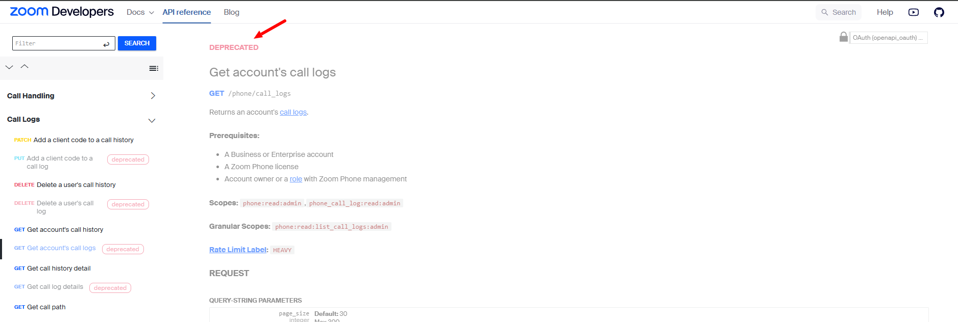This screenshot has height=322, width=958.
Task: Collapse all sections with the up chevron
Action: point(24,67)
